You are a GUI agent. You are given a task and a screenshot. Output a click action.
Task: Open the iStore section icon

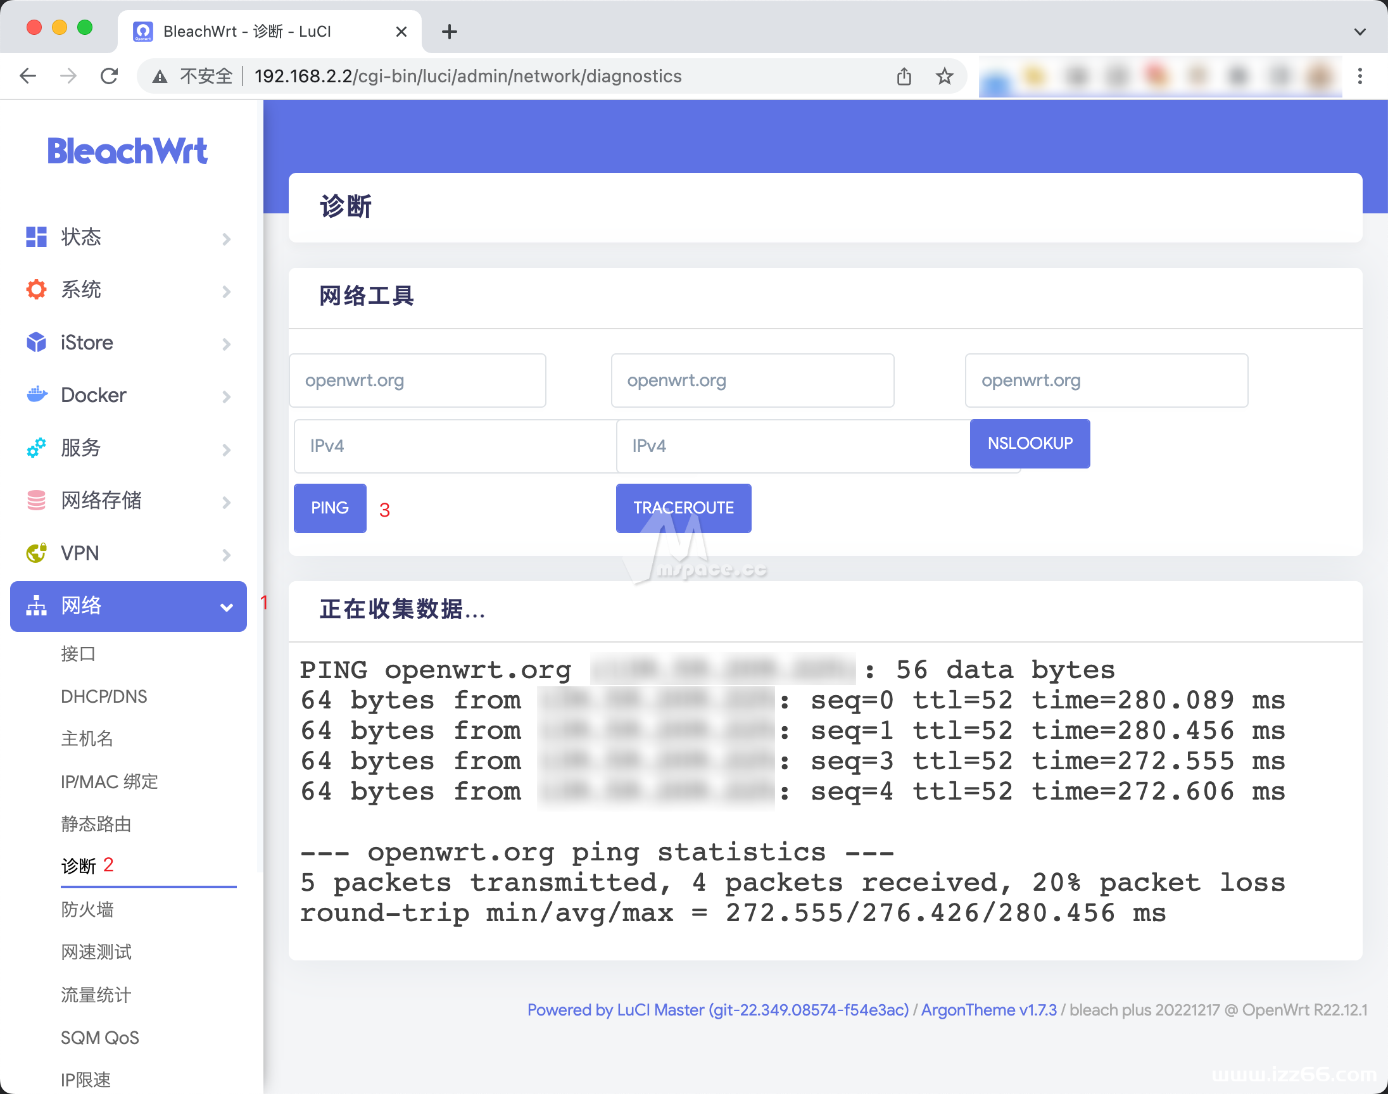36,343
